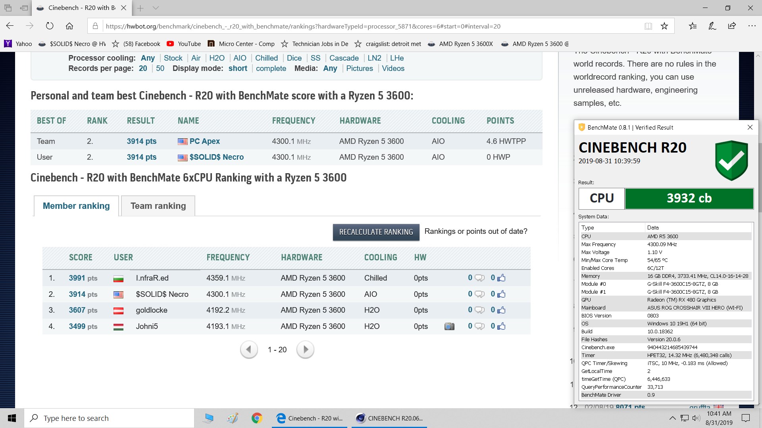Viewport: 762px width, 428px height.
Task: Add this page to favorites
Action: pos(664,26)
